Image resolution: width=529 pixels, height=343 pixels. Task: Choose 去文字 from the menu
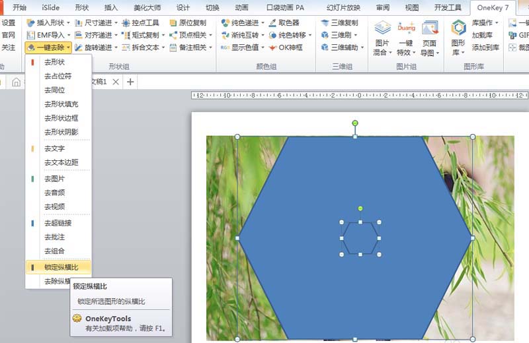58,148
